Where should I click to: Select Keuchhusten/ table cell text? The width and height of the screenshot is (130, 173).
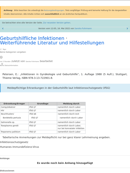[x=8, y=114]
